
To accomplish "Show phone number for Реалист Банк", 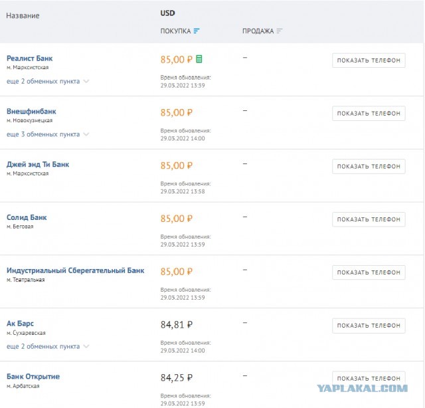I will 369,60.
